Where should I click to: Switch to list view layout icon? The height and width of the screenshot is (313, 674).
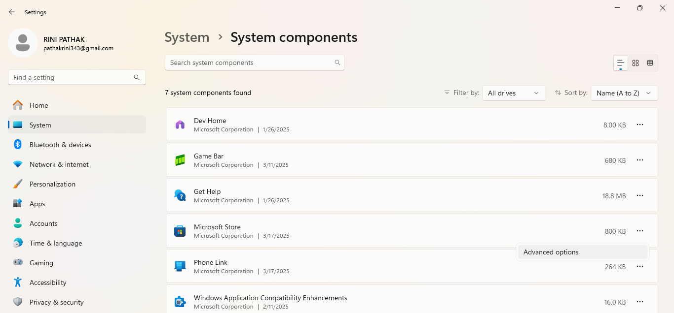(x=621, y=63)
